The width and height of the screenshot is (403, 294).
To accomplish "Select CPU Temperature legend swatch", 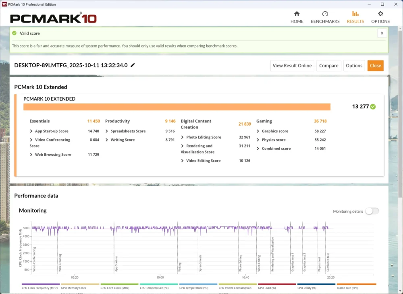I will 158,284.
